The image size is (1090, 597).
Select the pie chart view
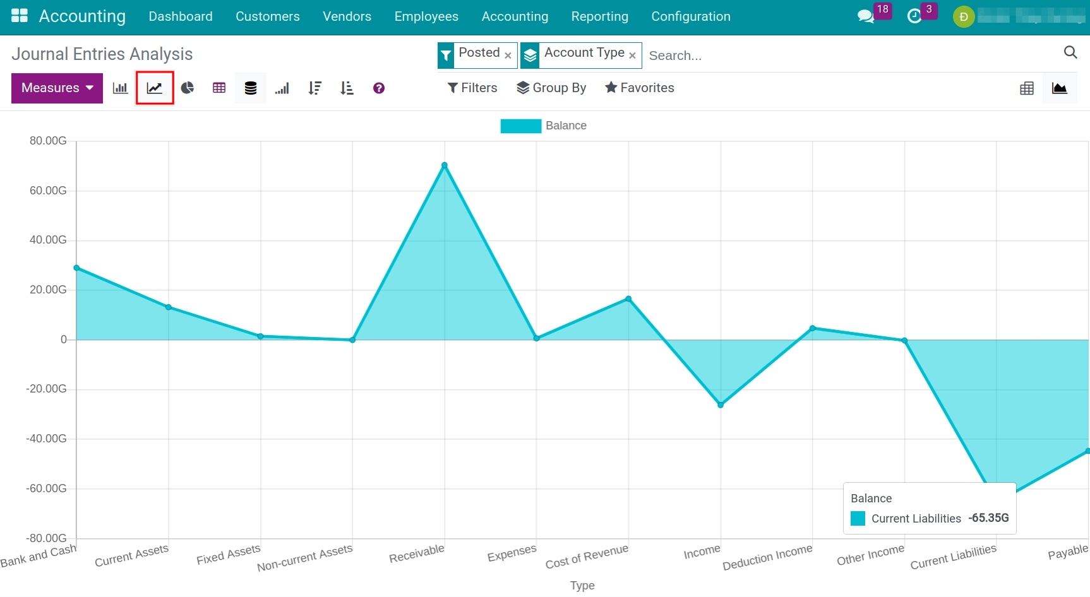(188, 88)
